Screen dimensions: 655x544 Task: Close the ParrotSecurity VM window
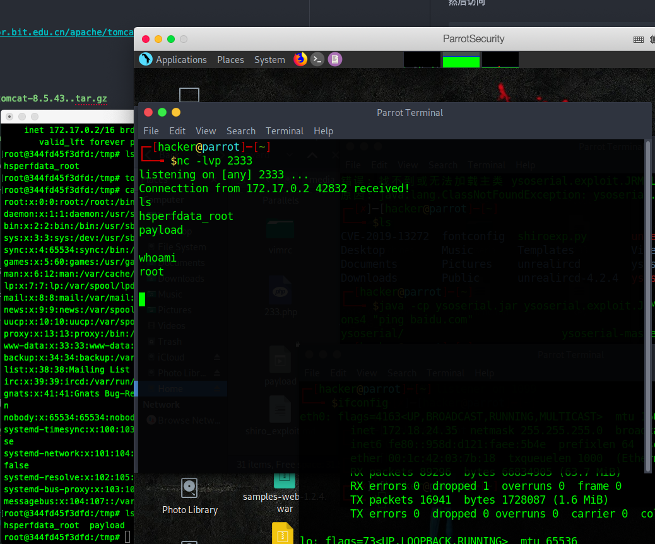pos(146,39)
